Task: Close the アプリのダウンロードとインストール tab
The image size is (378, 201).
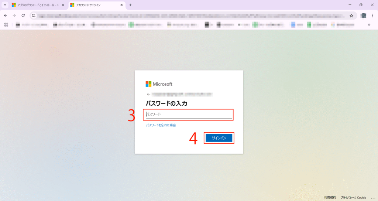Action: tap(63, 5)
